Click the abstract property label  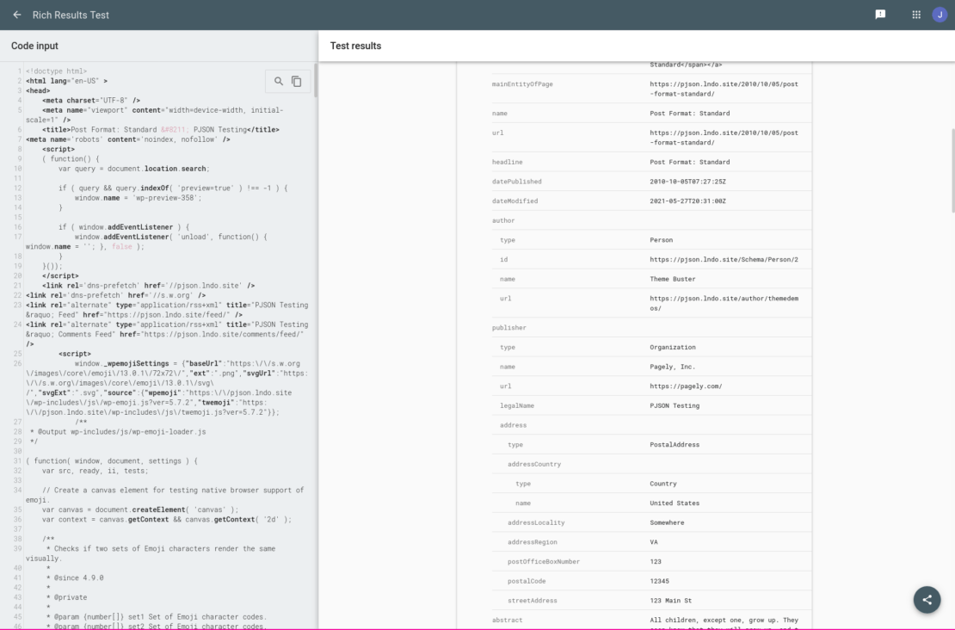[x=508, y=621]
